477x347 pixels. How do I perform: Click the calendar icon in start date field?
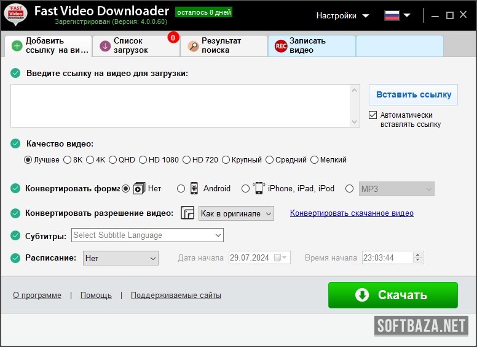click(278, 258)
